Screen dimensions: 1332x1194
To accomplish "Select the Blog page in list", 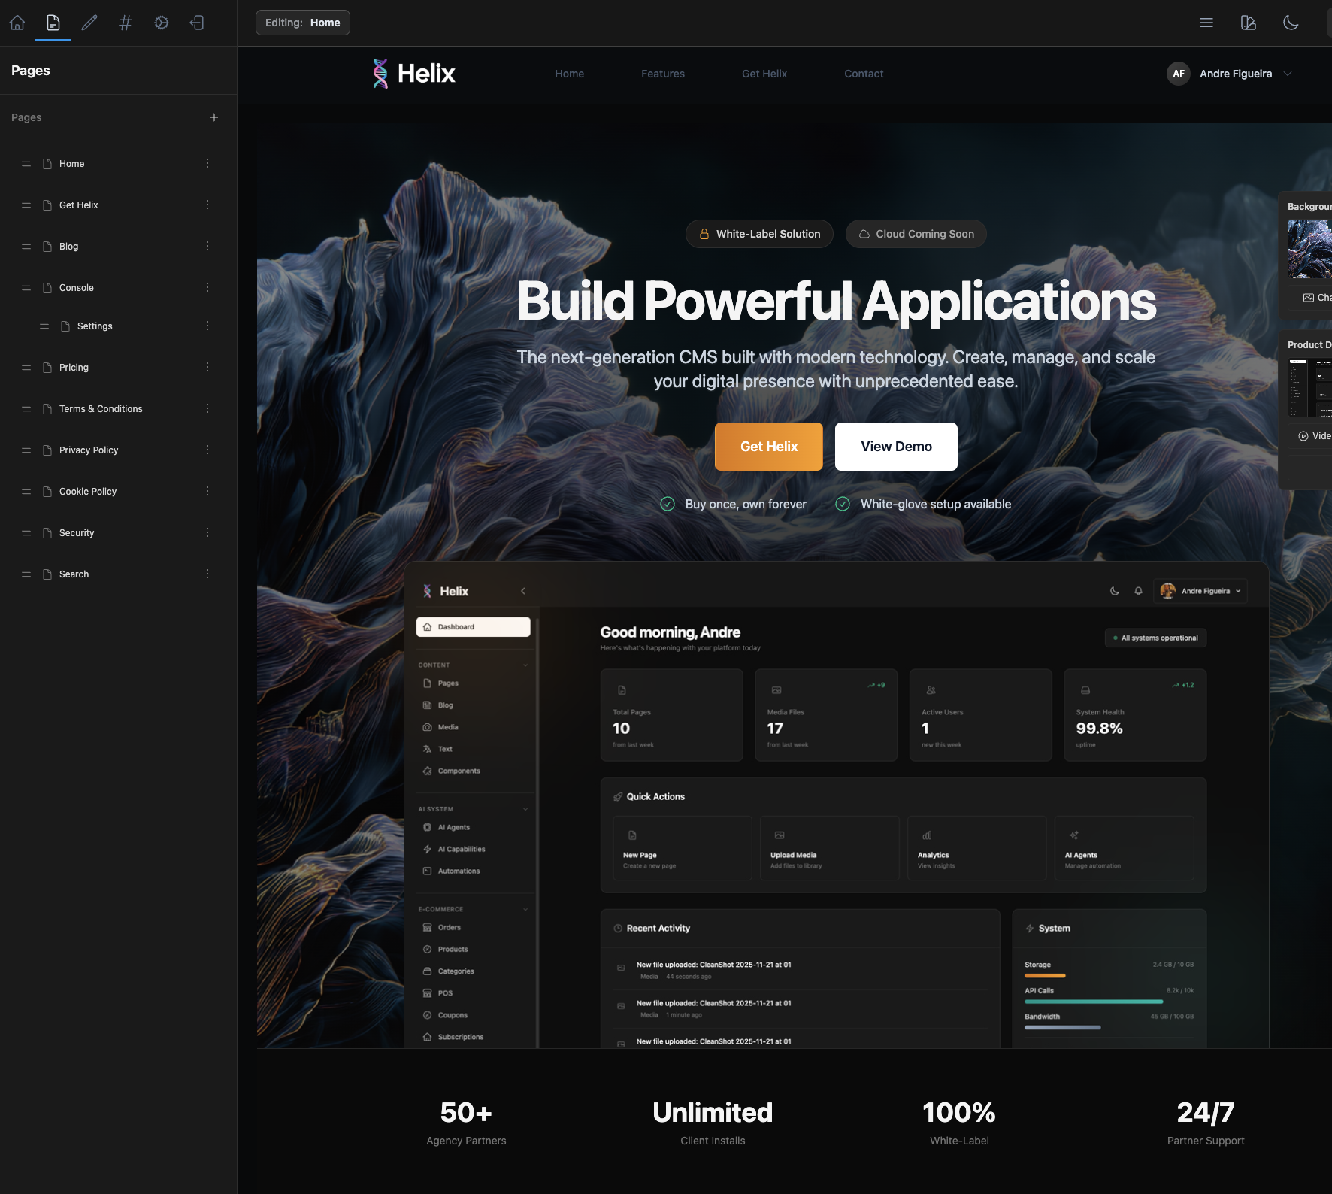I will coord(68,246).
